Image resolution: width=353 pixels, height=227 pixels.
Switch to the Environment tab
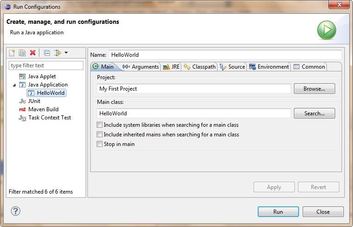(269, 67)
